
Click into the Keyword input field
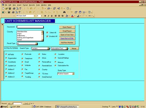(30, 27)
